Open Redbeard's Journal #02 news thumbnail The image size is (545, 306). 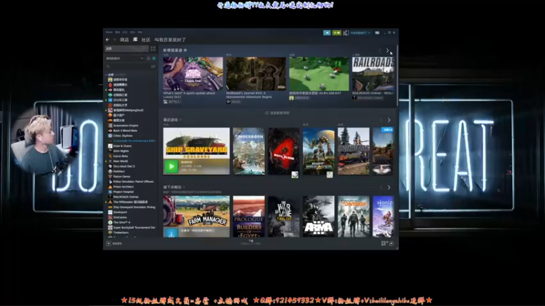(x=256, y=74)
